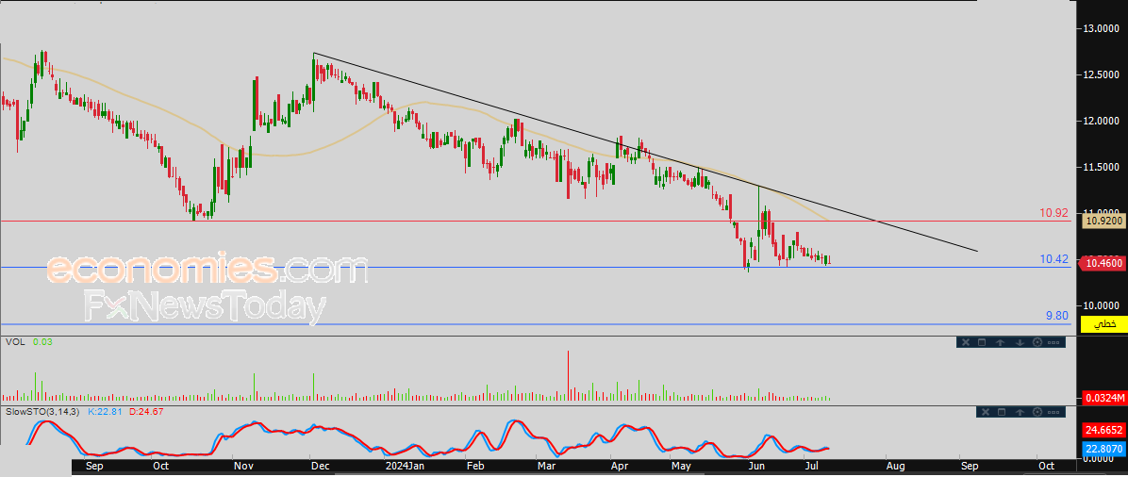Select the VOL indicator label
1128x477 pixels.
pos(15,342)
